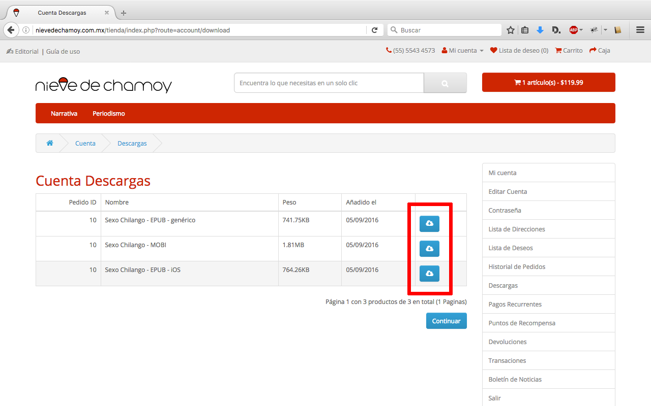Open Carrito link in top bar

click(x=569, y=50)
